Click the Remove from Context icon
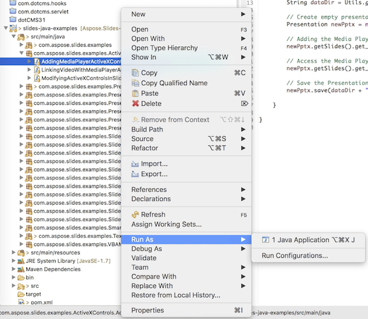The image size is (368, 319). point(135,120)
